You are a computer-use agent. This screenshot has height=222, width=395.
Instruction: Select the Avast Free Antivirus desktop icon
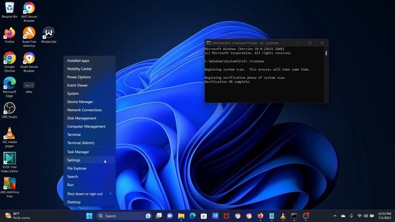[29, 37]
